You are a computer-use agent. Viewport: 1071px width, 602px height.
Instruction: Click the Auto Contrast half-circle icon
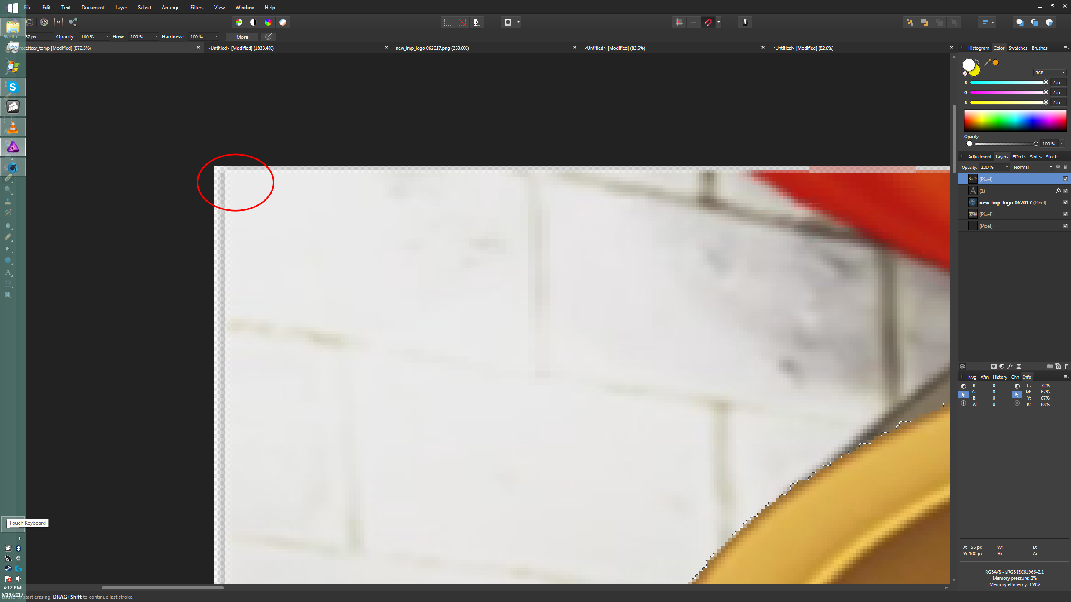point(254,22)
